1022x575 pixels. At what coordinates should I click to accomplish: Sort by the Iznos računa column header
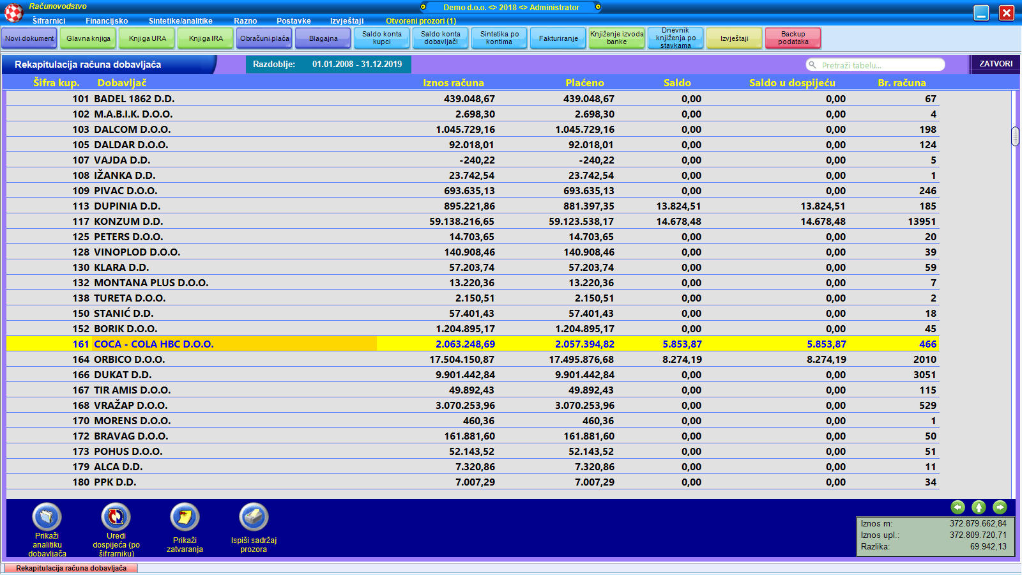coord(453,83)
